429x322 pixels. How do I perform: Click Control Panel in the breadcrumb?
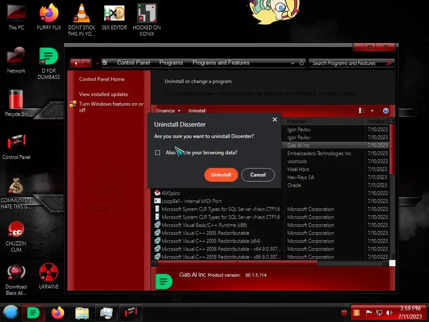134,63
